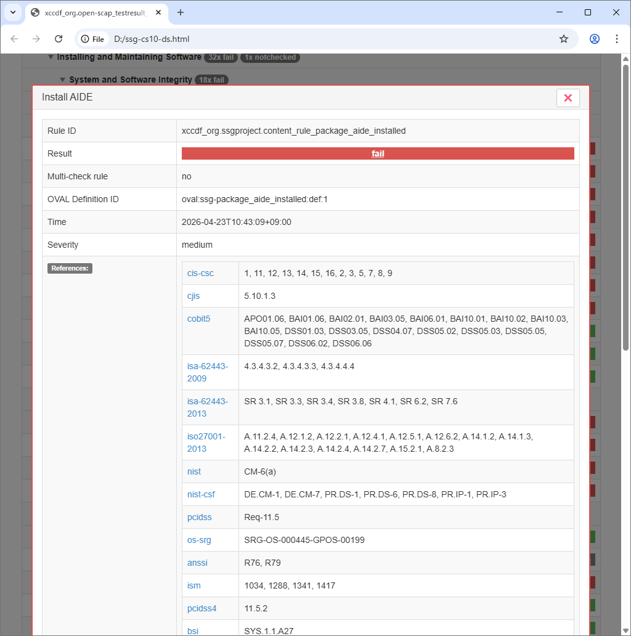Click the isa-62443-2013 reference link
Image resolution: width=631 pixels, height=636 pixels.
[x=207, y=407]
